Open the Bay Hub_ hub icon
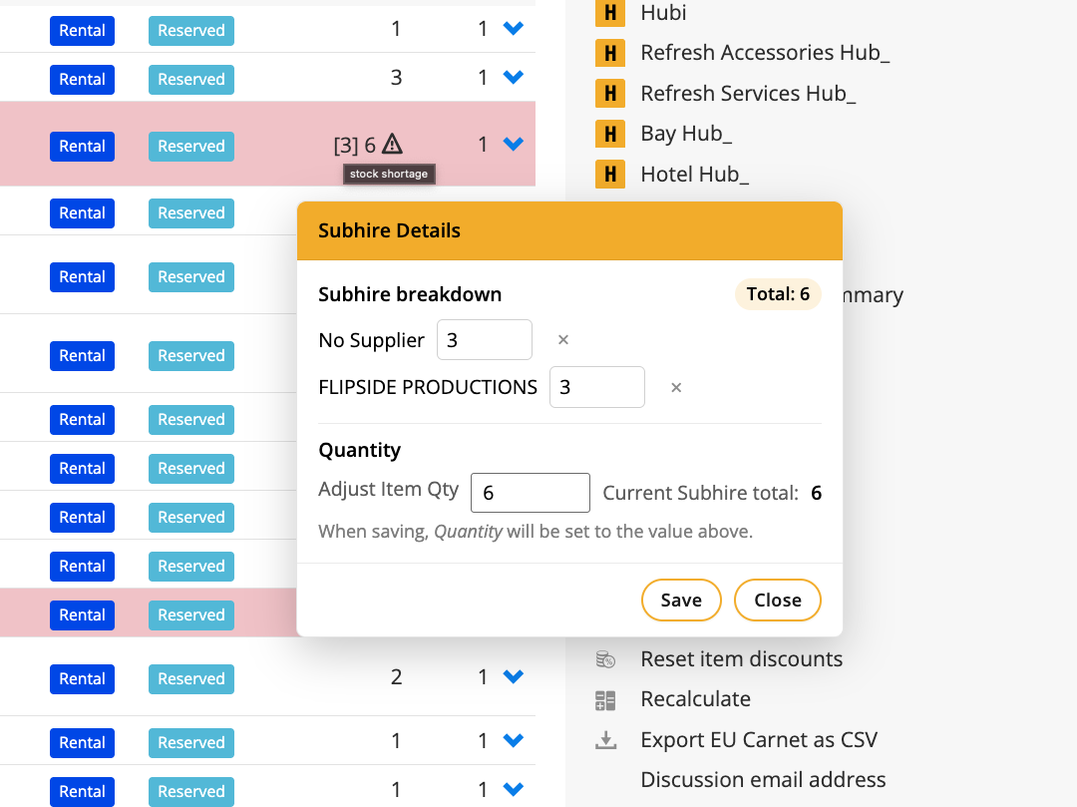The height and width of the screenshot is (807, 1077). (609, 134)
